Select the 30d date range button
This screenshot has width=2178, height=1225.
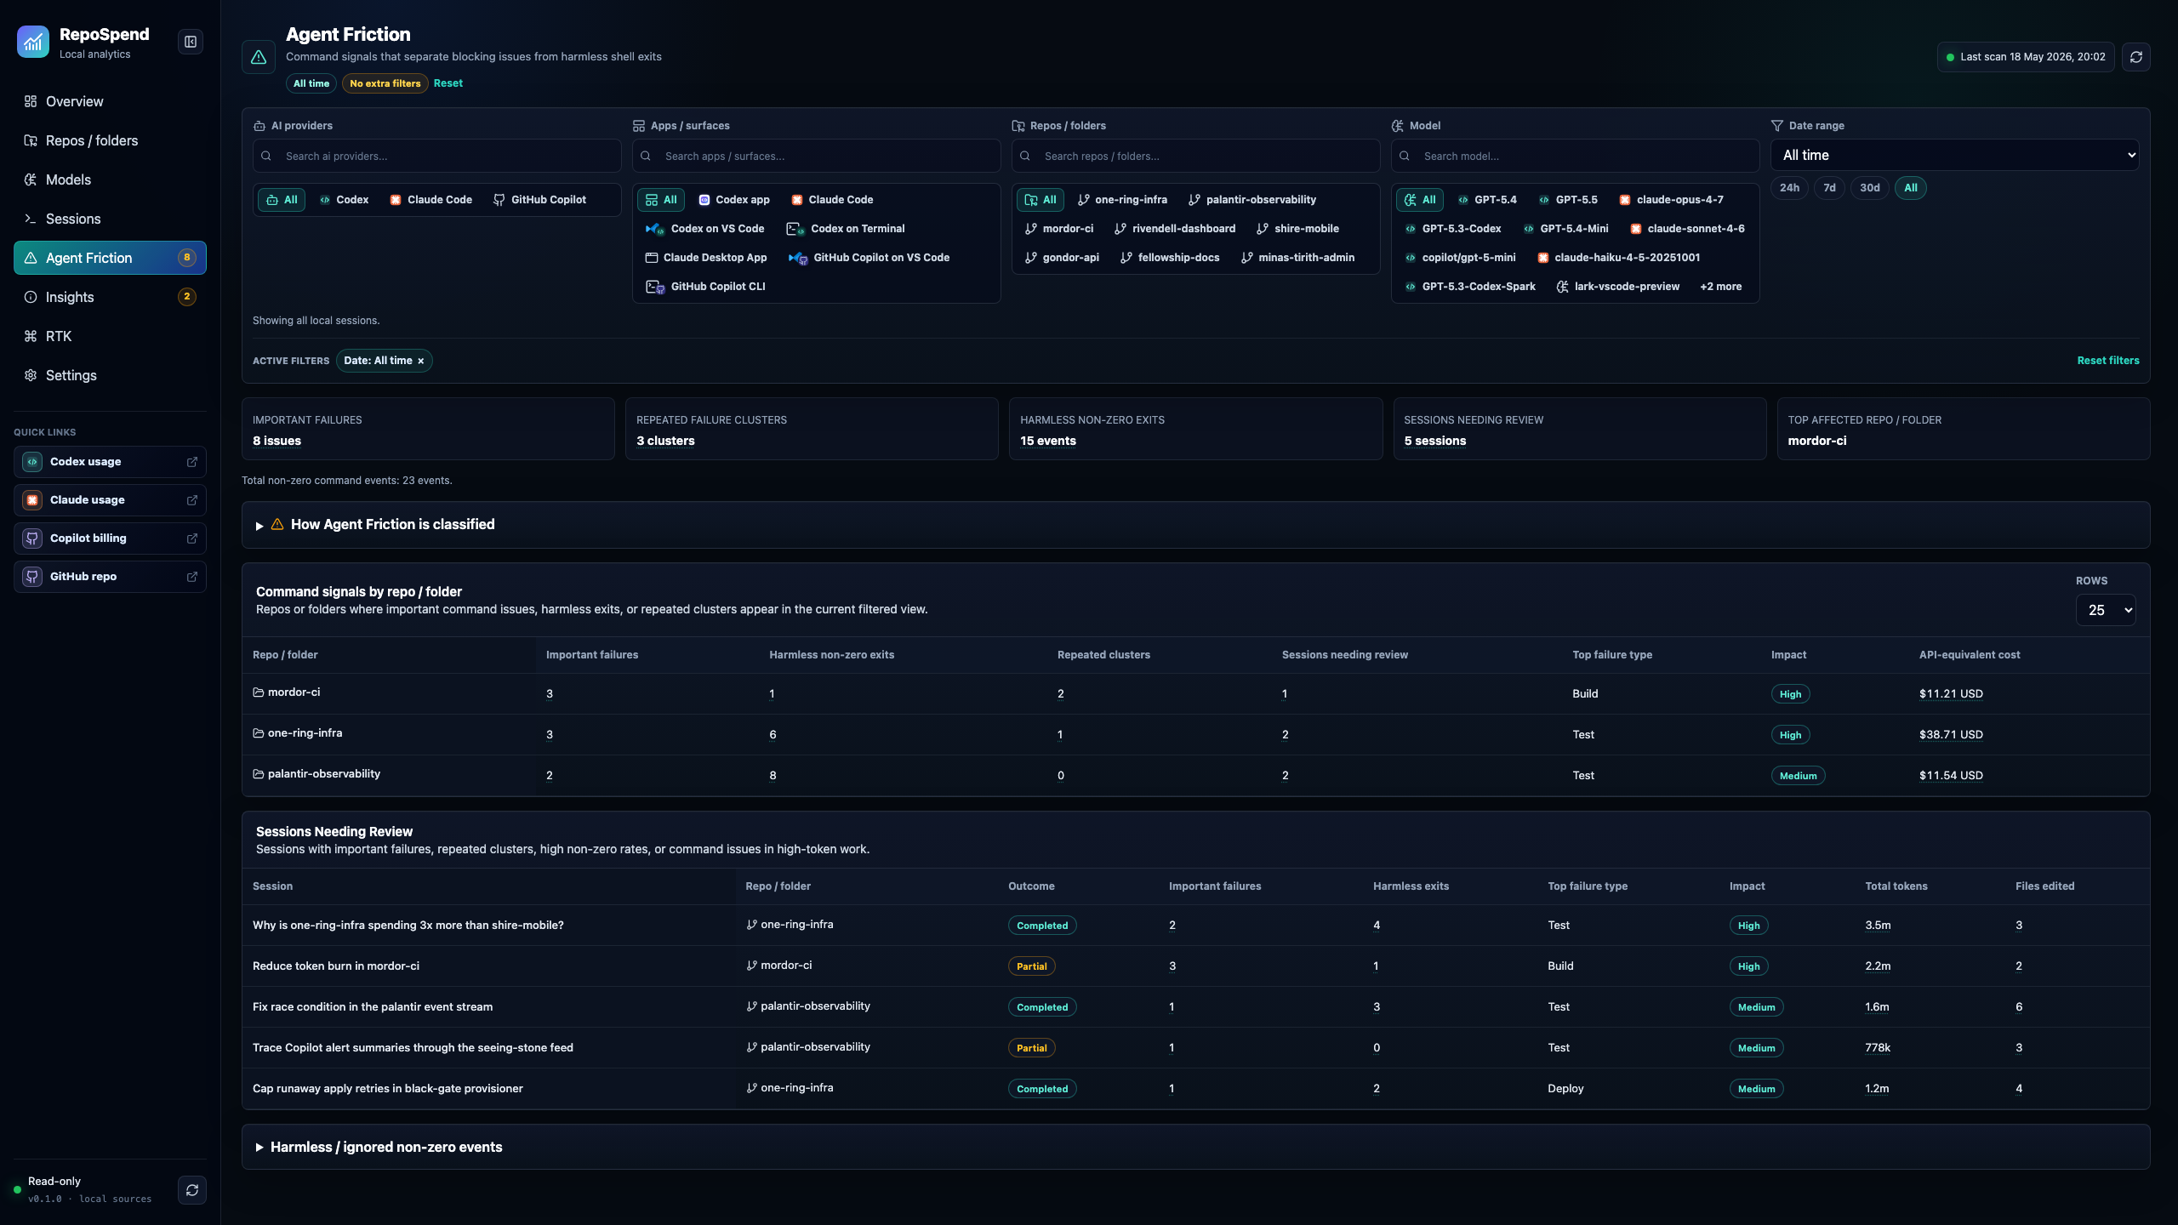pyautogui.click(x=1870, y=188)
